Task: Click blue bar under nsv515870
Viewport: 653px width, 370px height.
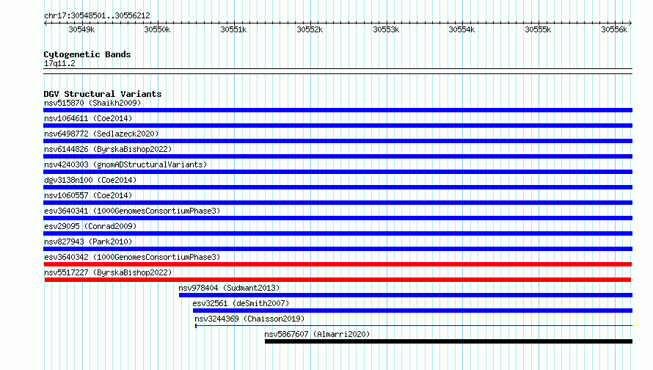Action: click(338, 110)
